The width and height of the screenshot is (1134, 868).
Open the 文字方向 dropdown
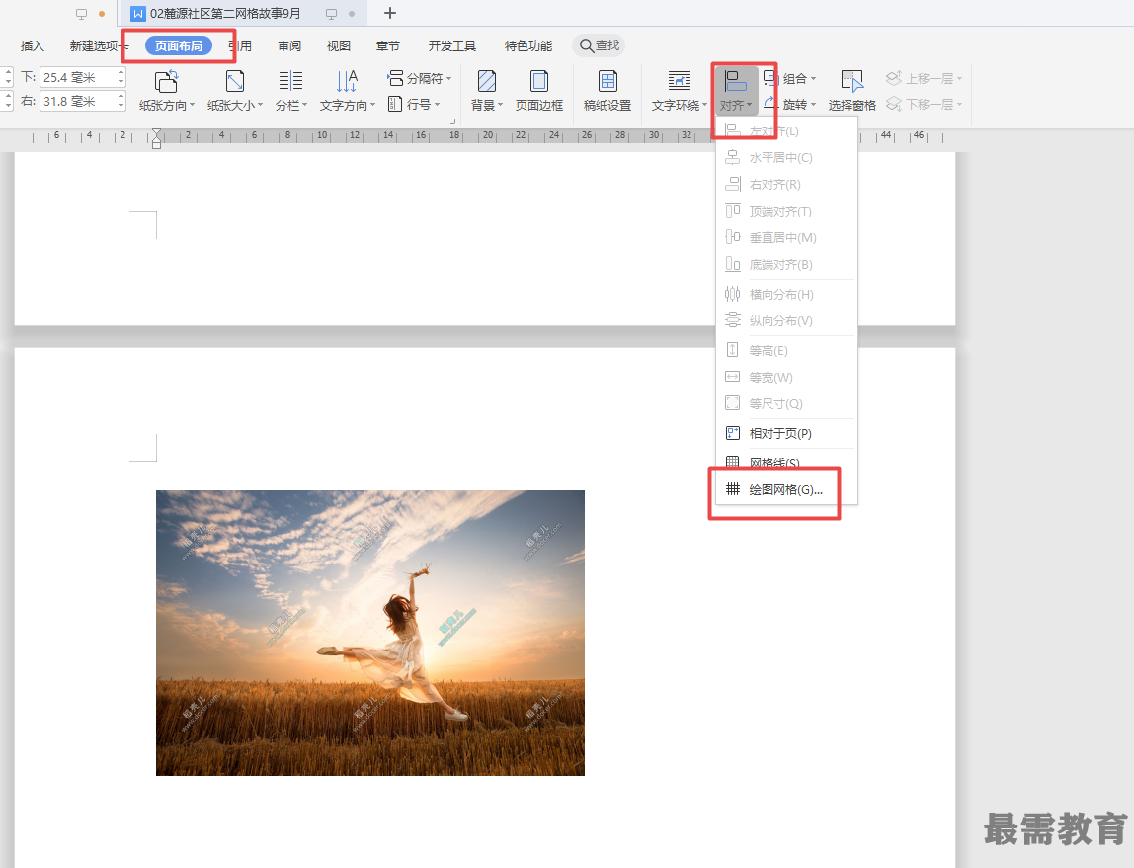[x=347, y=105]
